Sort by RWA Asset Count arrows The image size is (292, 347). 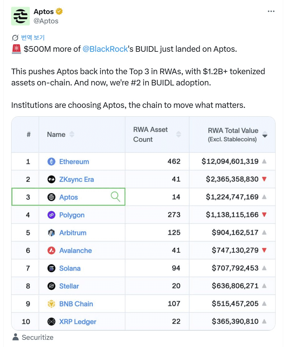pyautogui.click(x=178, y=134)
